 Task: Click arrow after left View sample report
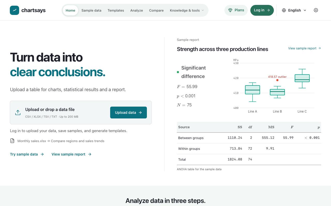pos(90,154)
